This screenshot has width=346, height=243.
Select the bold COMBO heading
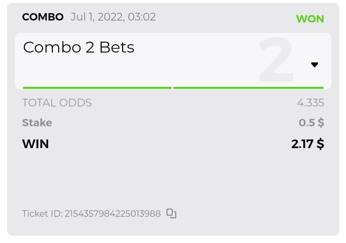[x=43, y=17]
